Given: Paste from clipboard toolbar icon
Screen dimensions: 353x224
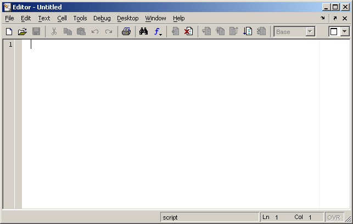Looking at the screenshot, I should tap(81, 31).
